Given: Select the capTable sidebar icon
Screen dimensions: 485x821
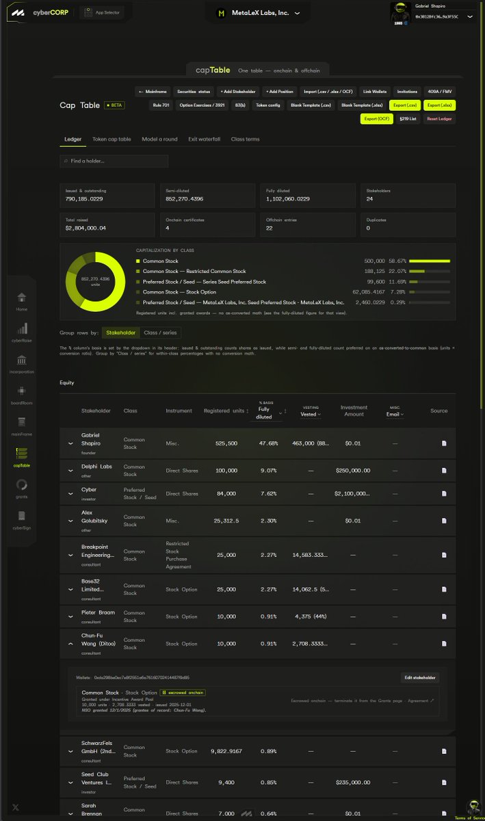Looking at the screenshot, I should click(22, 454).
